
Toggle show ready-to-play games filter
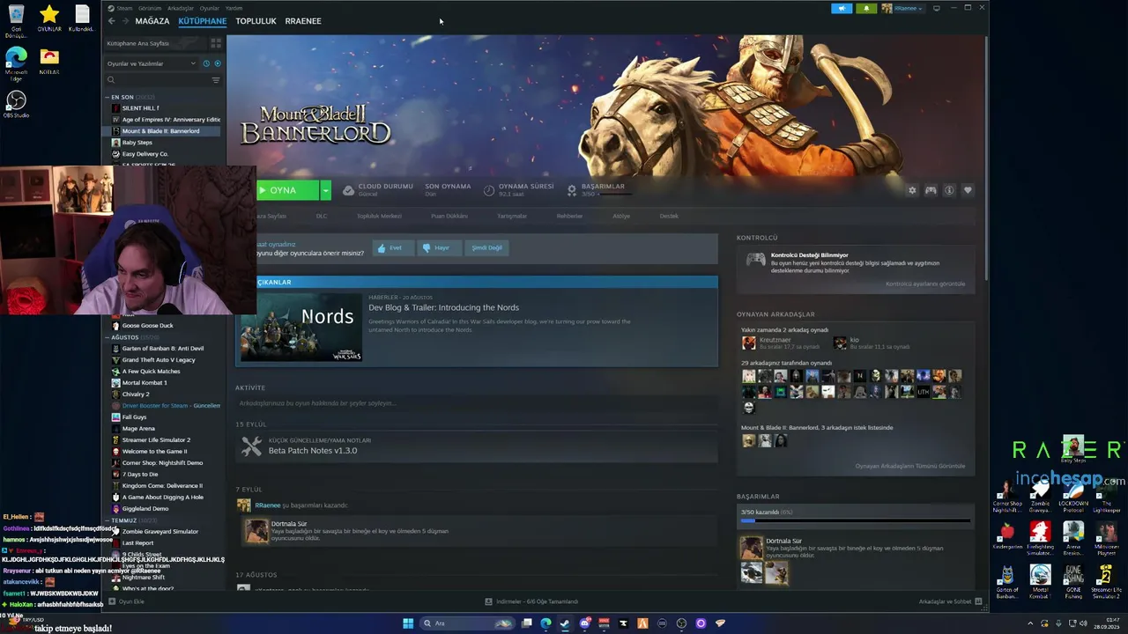[x=218, y=63]
